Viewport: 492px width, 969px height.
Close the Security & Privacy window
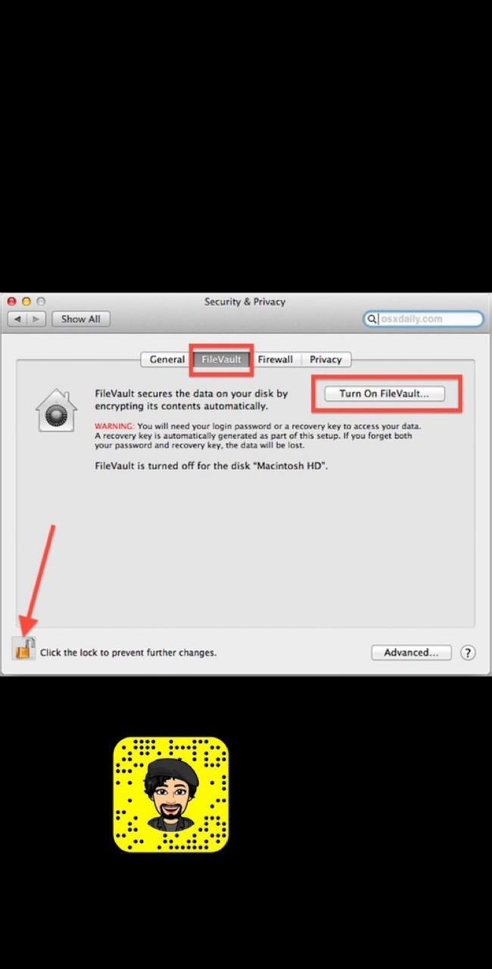coord(12,301)
